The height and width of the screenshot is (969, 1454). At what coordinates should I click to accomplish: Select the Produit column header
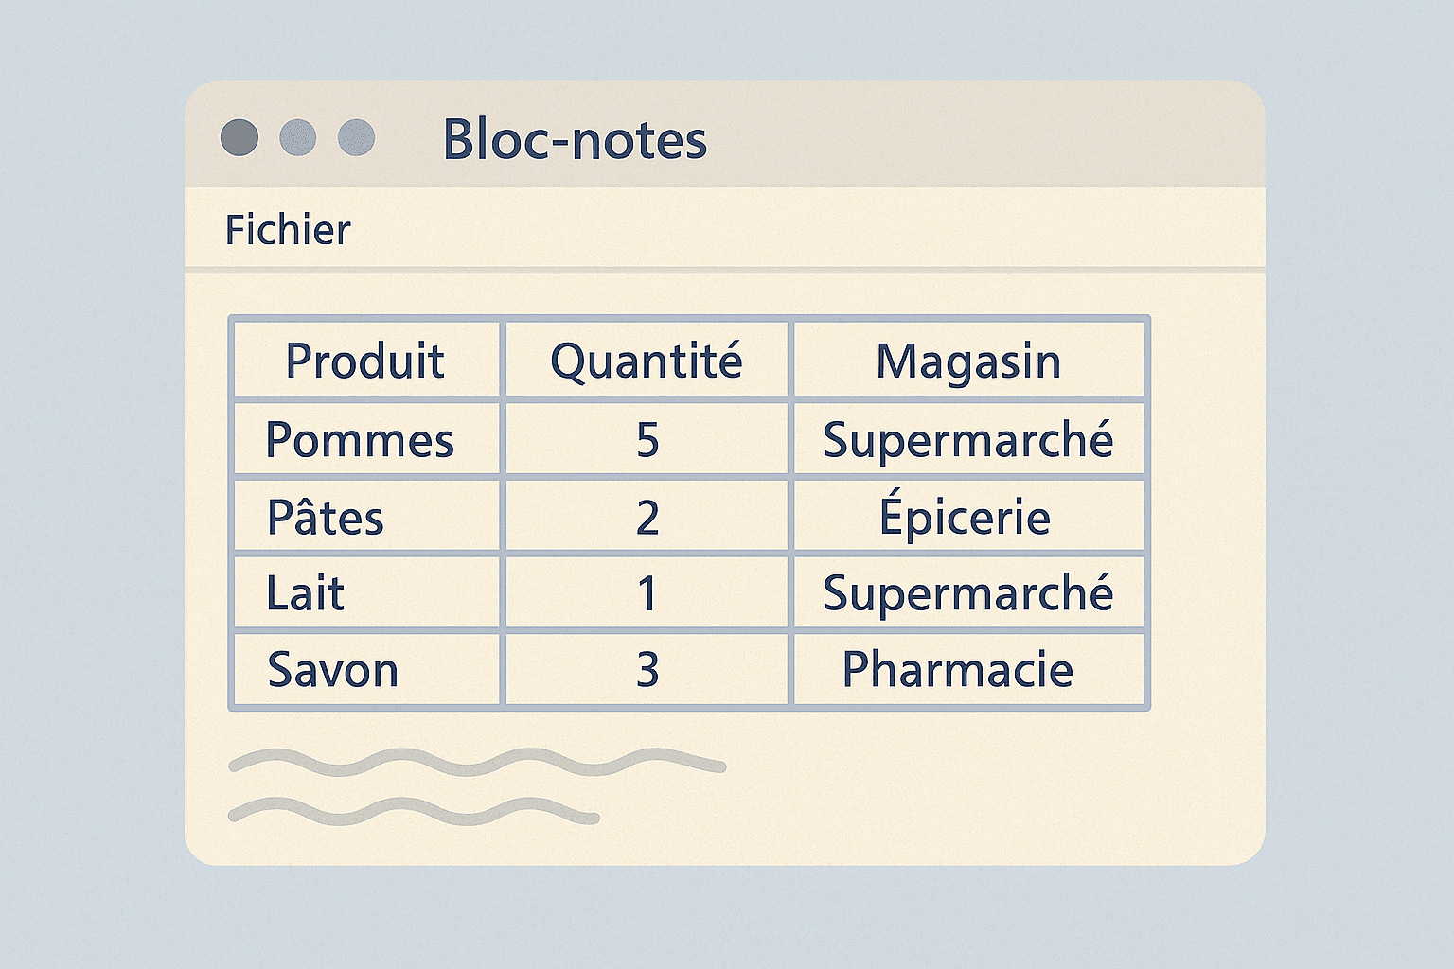365,361
